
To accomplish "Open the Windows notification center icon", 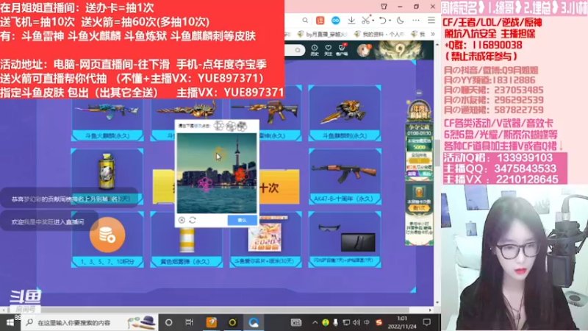I will [x=427, y=322].
